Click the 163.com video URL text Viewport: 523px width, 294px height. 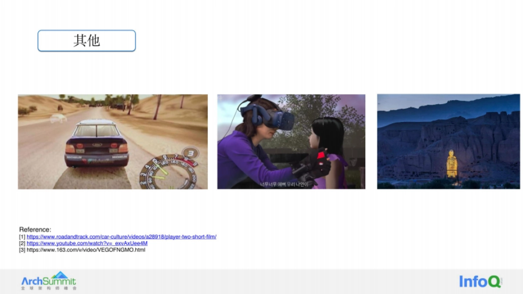[85, 250]
